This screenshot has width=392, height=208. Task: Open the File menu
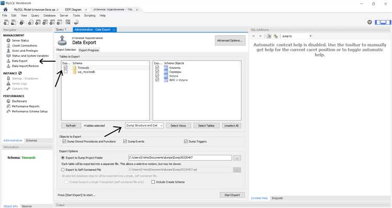click(5, 16)
